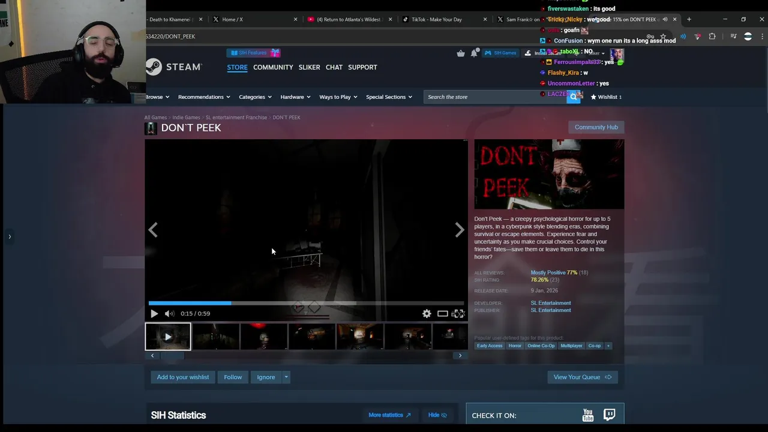The width and height of the screenshot is (768, 432).
Task: Open Chrome media control icon in toolbar
Action: 733,37
